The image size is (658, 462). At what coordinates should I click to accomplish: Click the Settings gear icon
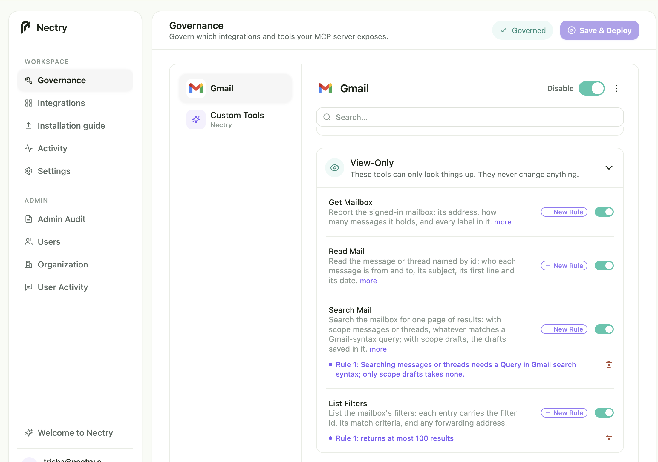[x=29, y=171]
